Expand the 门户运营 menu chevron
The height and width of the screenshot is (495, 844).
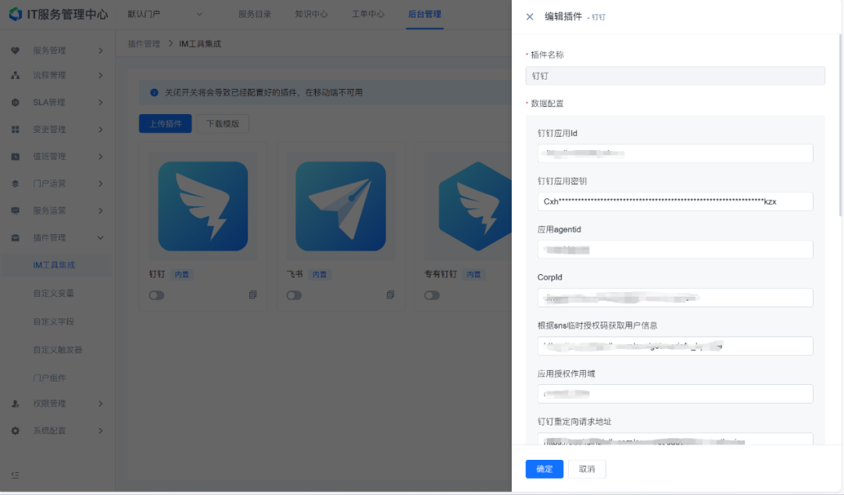point(101,183)
